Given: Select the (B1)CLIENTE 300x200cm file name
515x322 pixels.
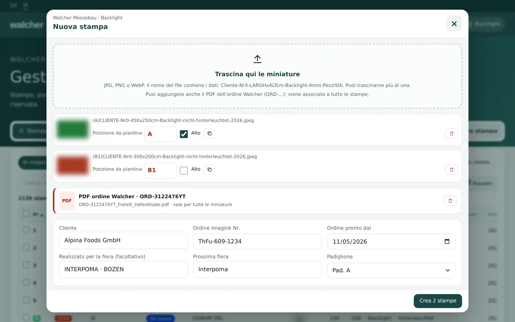Looking at the screenshot, I should [x=175, y=156].
